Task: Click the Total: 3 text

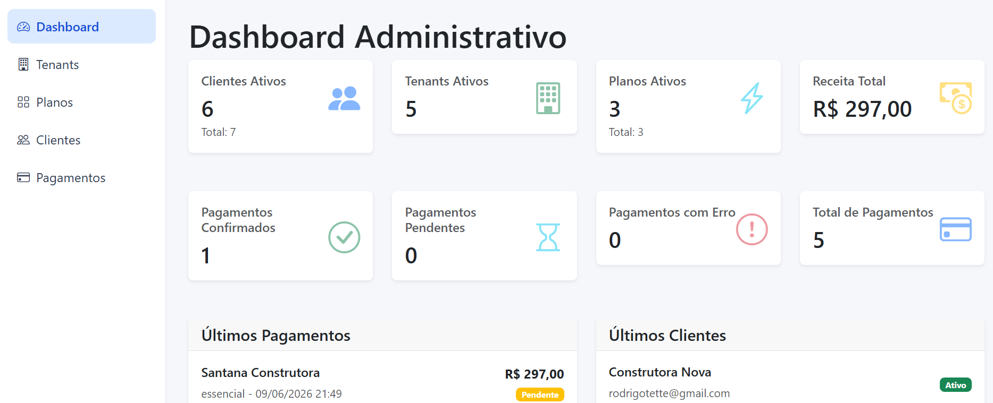Action: (x=626, y=132)
